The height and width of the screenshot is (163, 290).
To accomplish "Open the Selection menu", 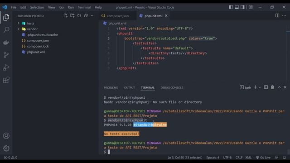I will [x=37, y=7].
